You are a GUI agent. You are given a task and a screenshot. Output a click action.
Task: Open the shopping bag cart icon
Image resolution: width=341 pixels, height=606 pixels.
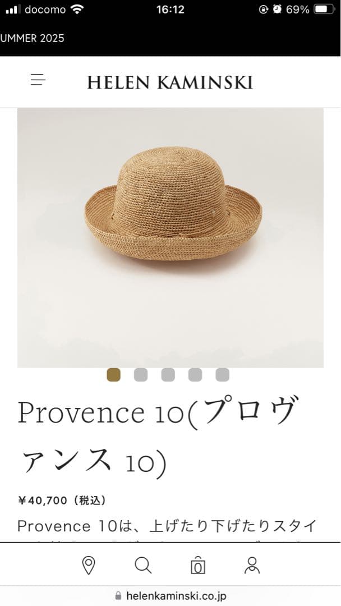(x=198, y=565)
